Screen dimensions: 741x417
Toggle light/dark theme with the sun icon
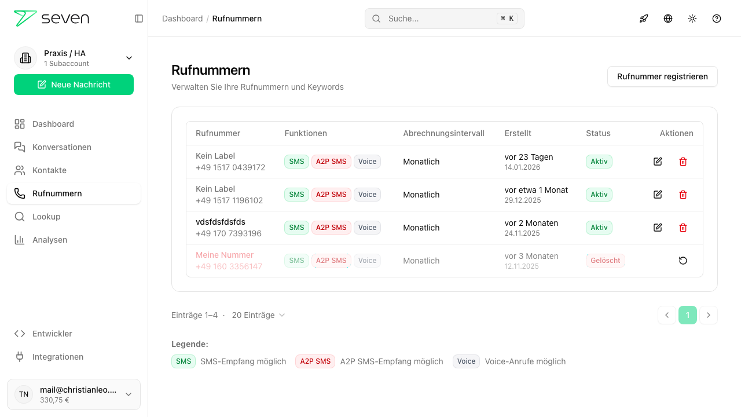point(692,19)
